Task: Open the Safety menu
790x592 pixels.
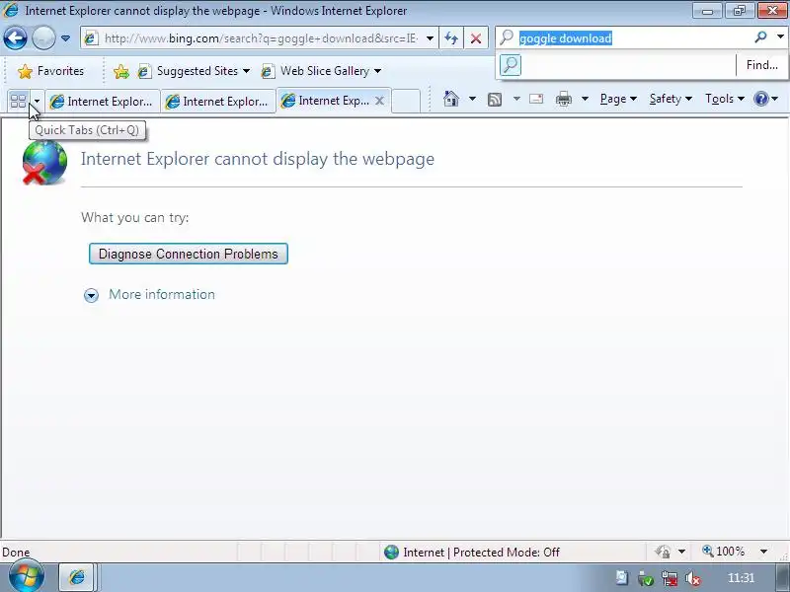Action: click(x=671, y=99)
